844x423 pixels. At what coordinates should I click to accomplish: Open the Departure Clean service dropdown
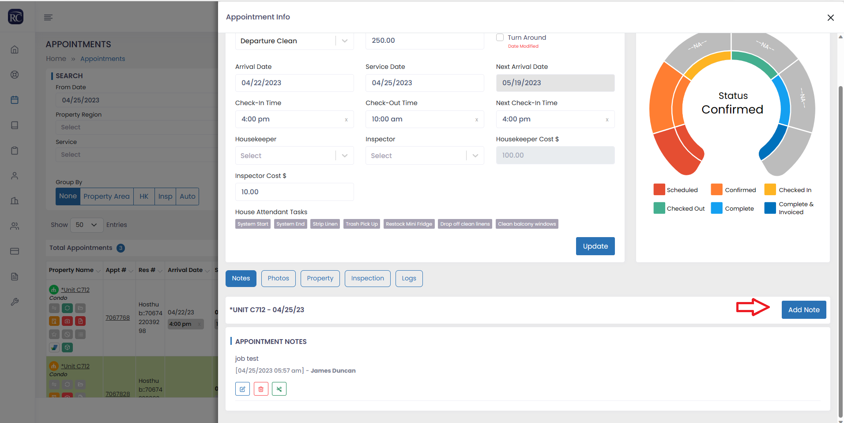point(294,41)
